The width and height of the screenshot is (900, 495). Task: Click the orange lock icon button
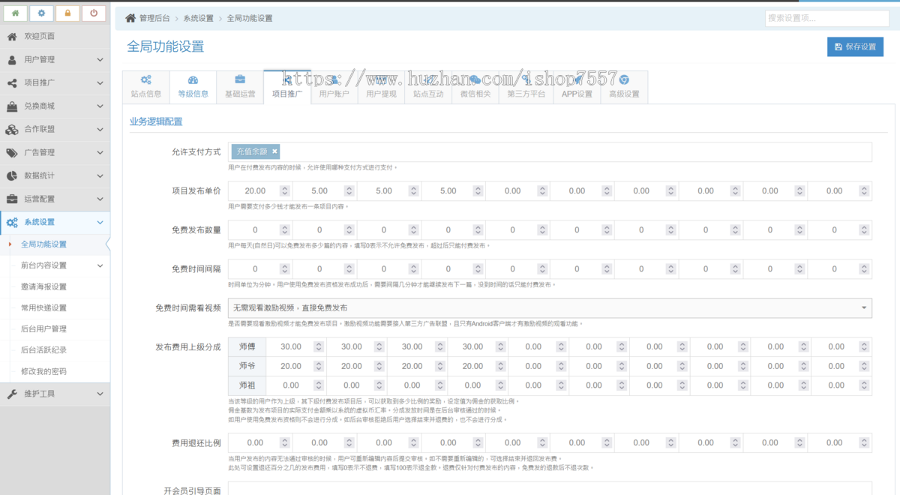67,13
